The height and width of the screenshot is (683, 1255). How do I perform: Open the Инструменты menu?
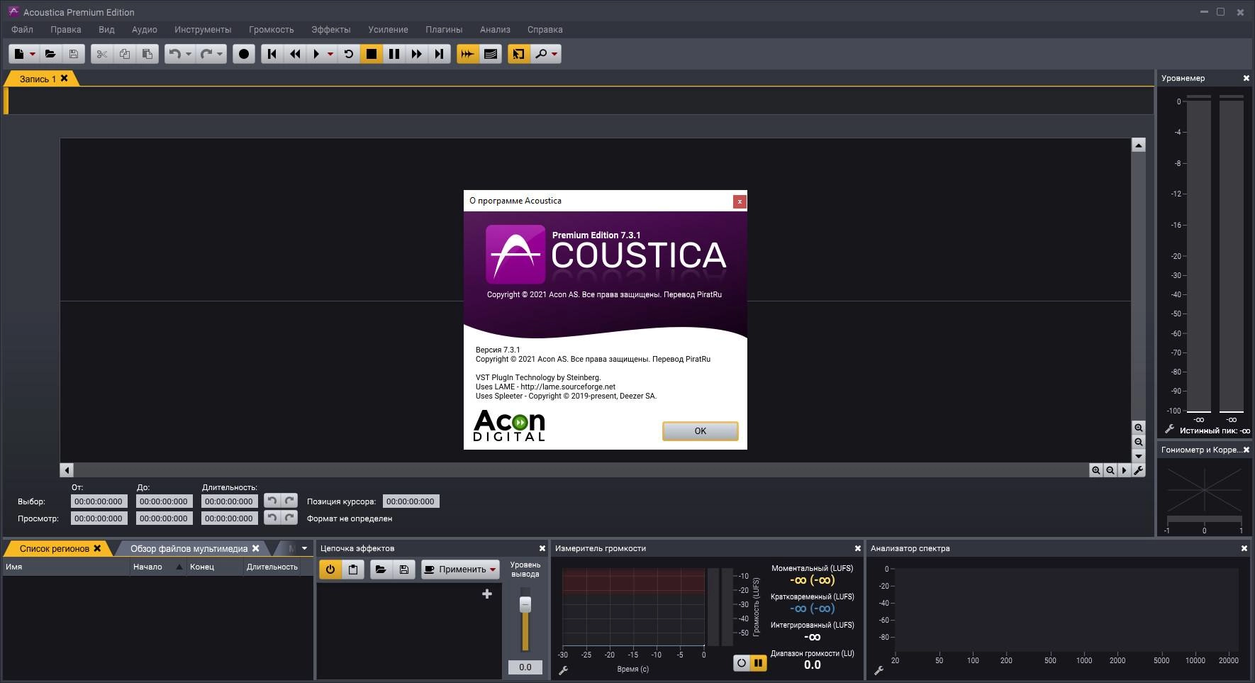point(203,30)
